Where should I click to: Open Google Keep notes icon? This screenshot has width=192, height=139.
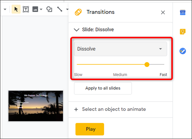click(183, 32)
